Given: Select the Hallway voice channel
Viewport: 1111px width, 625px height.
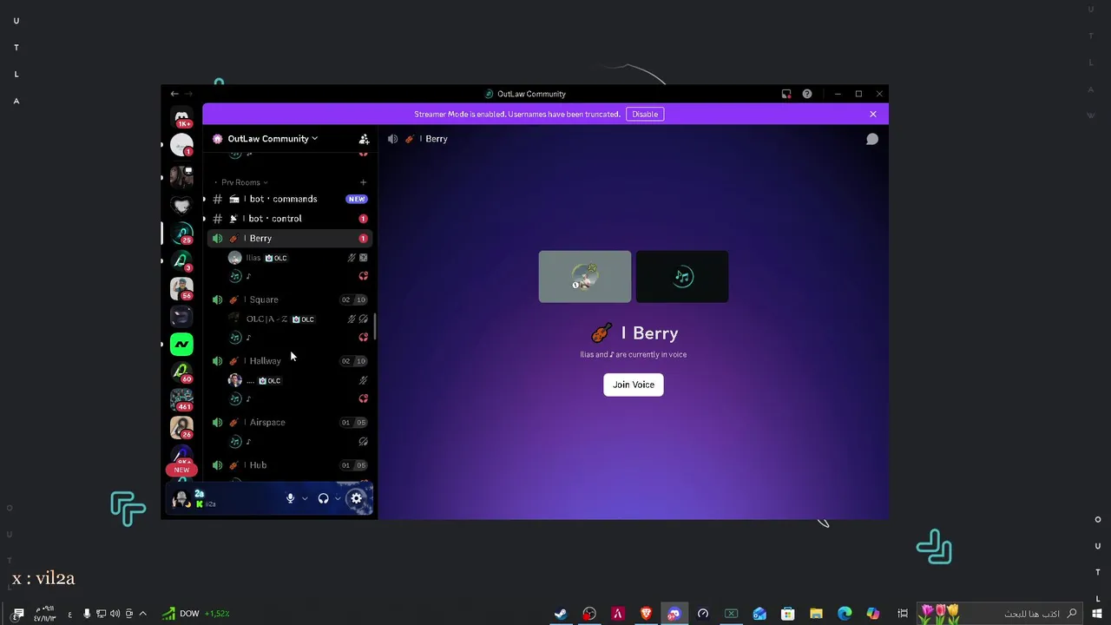Looking at the screenshot, I should click(290, 361).
